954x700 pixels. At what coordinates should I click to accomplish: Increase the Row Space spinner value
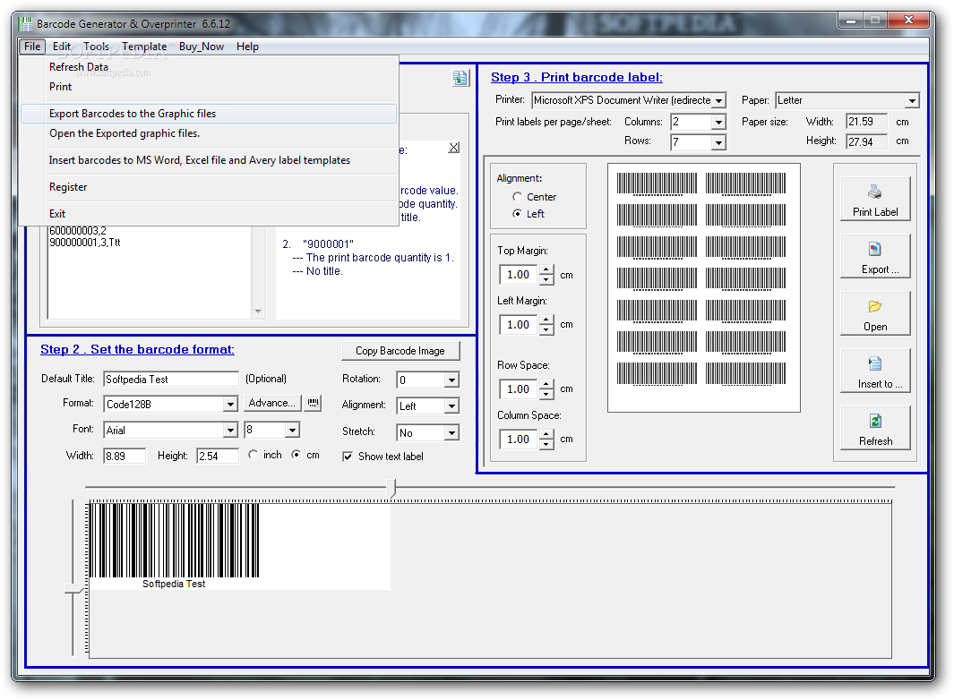tap(546, 384)
